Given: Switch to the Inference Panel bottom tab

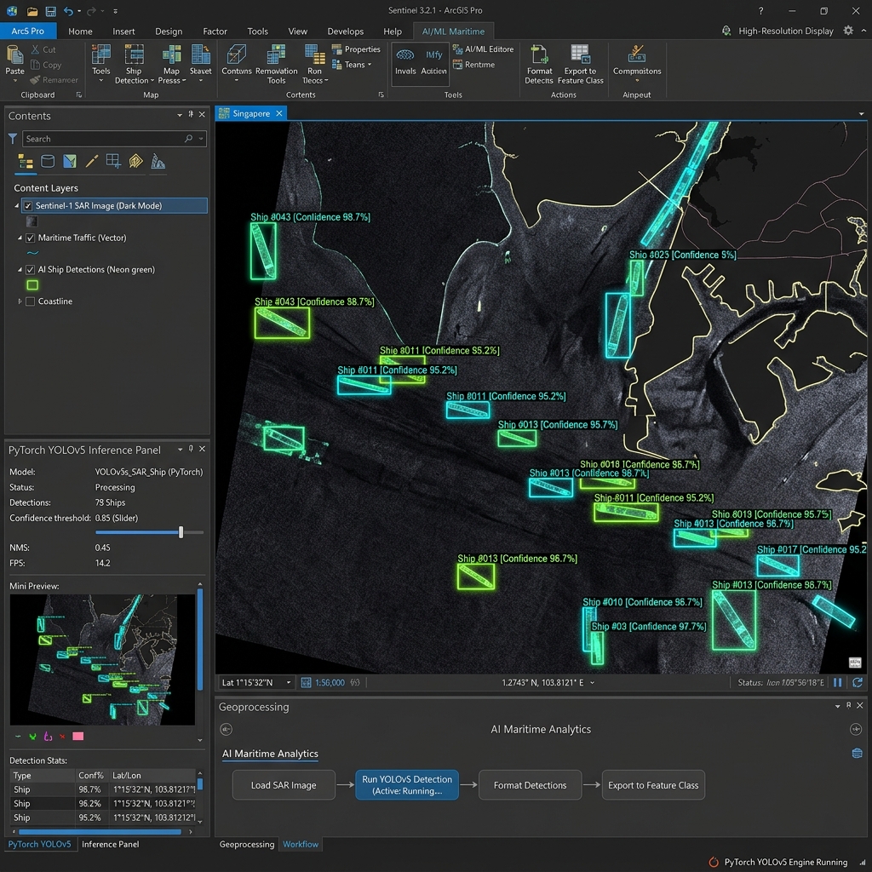Looking at the screenshot, I should click(110, 844).
